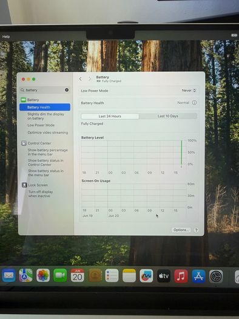Switch to Last 24 Hours tab
This screenshot has height=319, width=239.
pos(110,116)
